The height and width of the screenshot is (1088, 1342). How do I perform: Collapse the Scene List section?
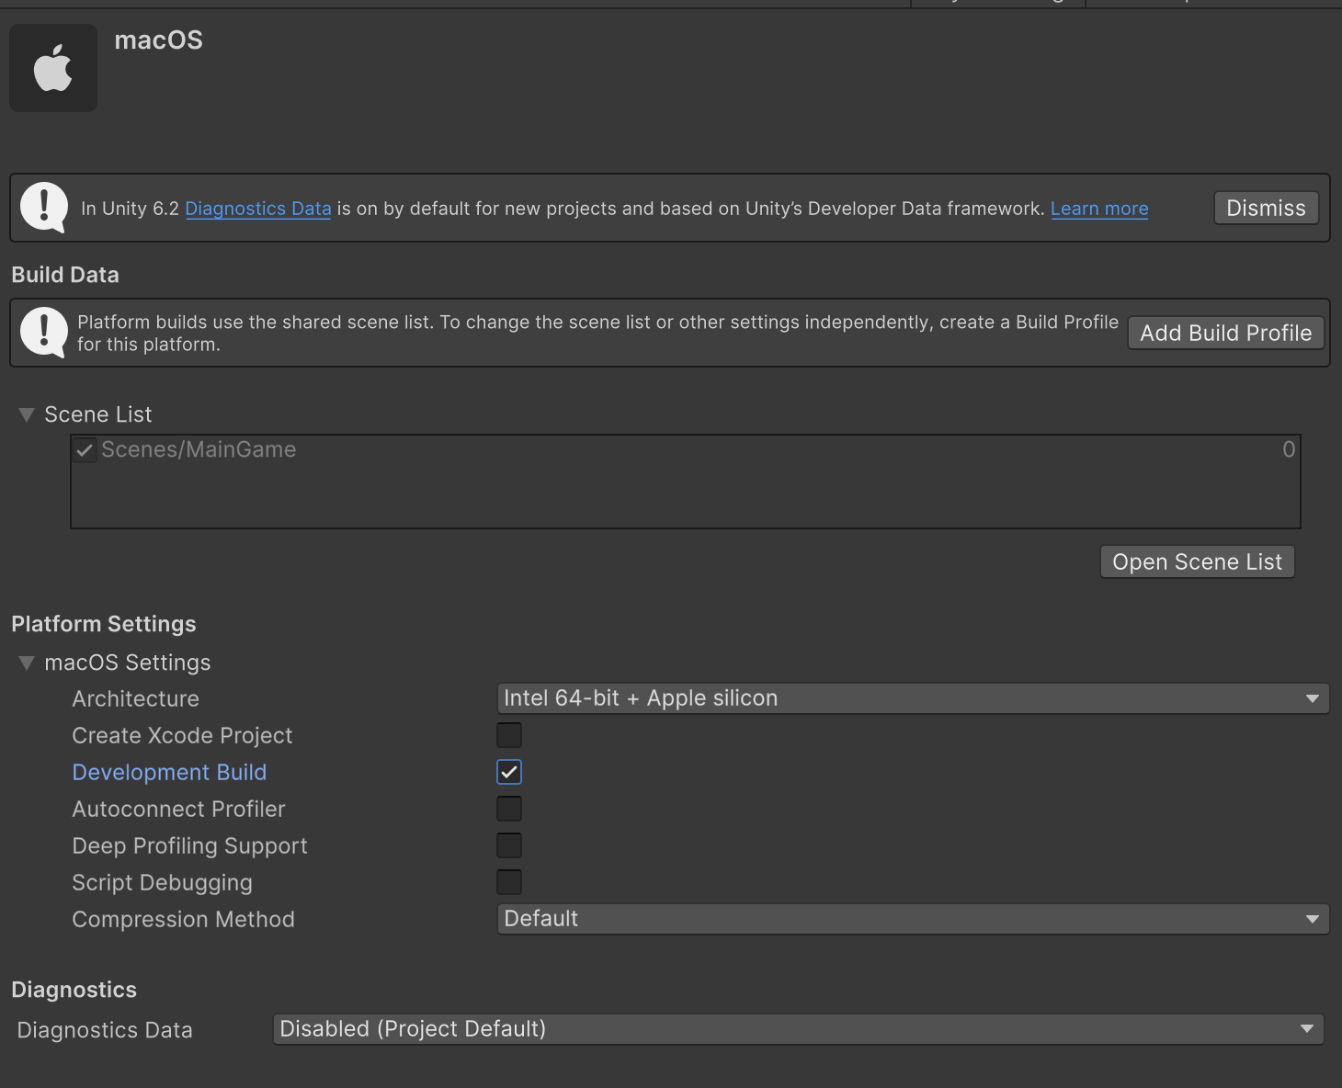tap(27, 415)
